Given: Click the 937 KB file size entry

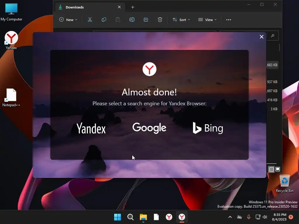Looking at the screenshot, I should [272, 82].
